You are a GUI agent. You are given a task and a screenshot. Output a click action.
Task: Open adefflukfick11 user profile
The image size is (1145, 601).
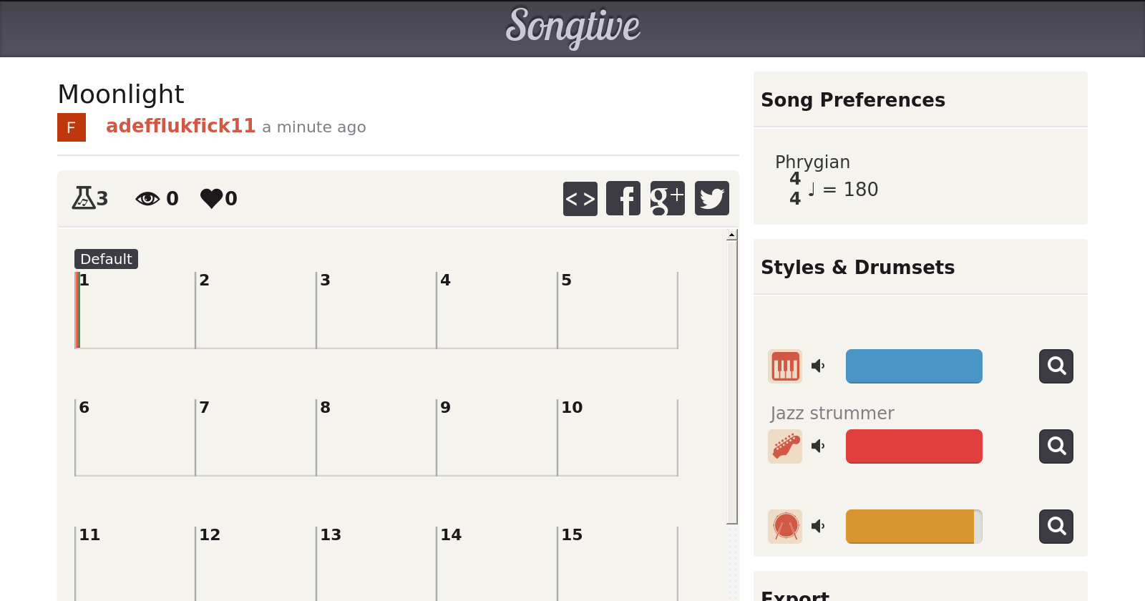pos(180,126)
